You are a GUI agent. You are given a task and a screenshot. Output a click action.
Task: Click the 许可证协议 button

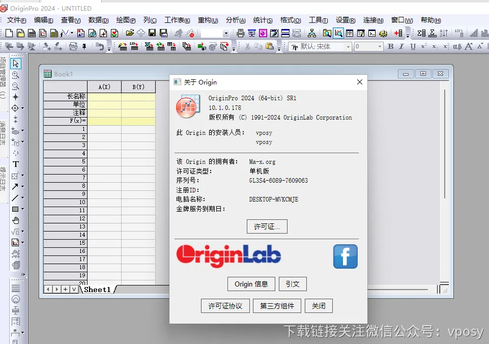[x=225, y=306]
